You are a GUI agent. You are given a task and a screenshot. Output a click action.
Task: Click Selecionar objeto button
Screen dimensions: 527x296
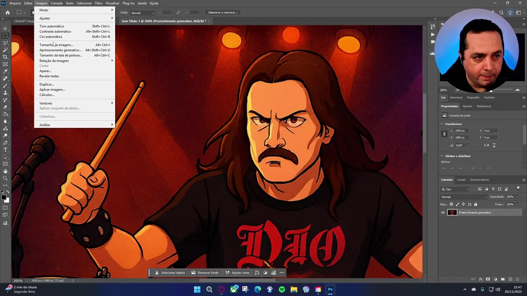(170, 273)
